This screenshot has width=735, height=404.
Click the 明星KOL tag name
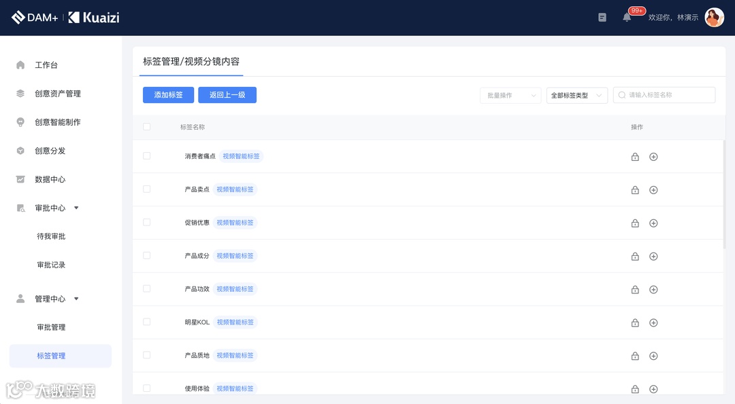pos(197,322)
